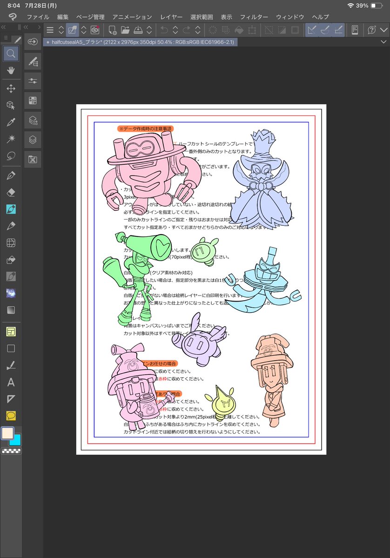Select the Pen nib tool
The width and height of the screenshot is (390, 558).
pyautogui.click(x=11, y=175)
